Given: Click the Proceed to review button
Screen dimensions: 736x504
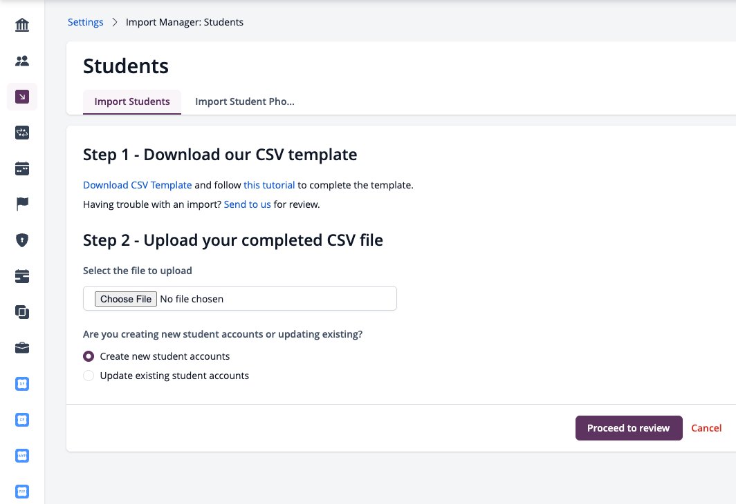Looking at the screenshot, I should (x=629, y=428).
